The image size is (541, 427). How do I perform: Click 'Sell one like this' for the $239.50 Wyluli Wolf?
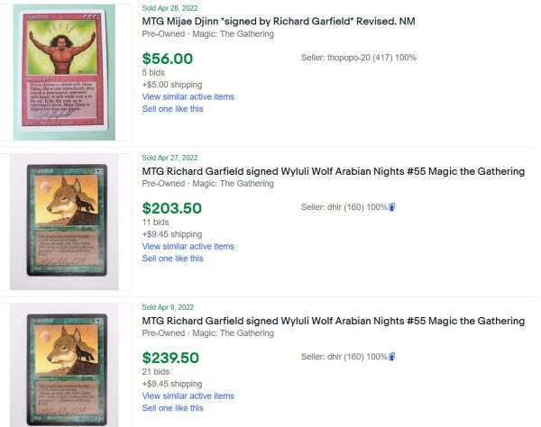coord(172,408)
